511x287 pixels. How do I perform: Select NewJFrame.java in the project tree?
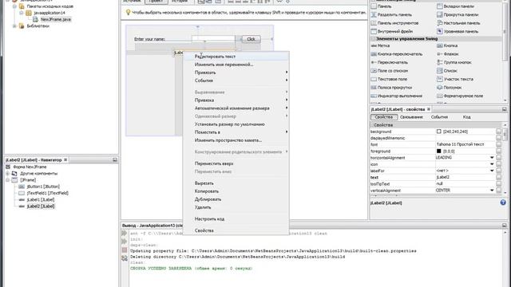pyautogui.click(x=55, y=19)
